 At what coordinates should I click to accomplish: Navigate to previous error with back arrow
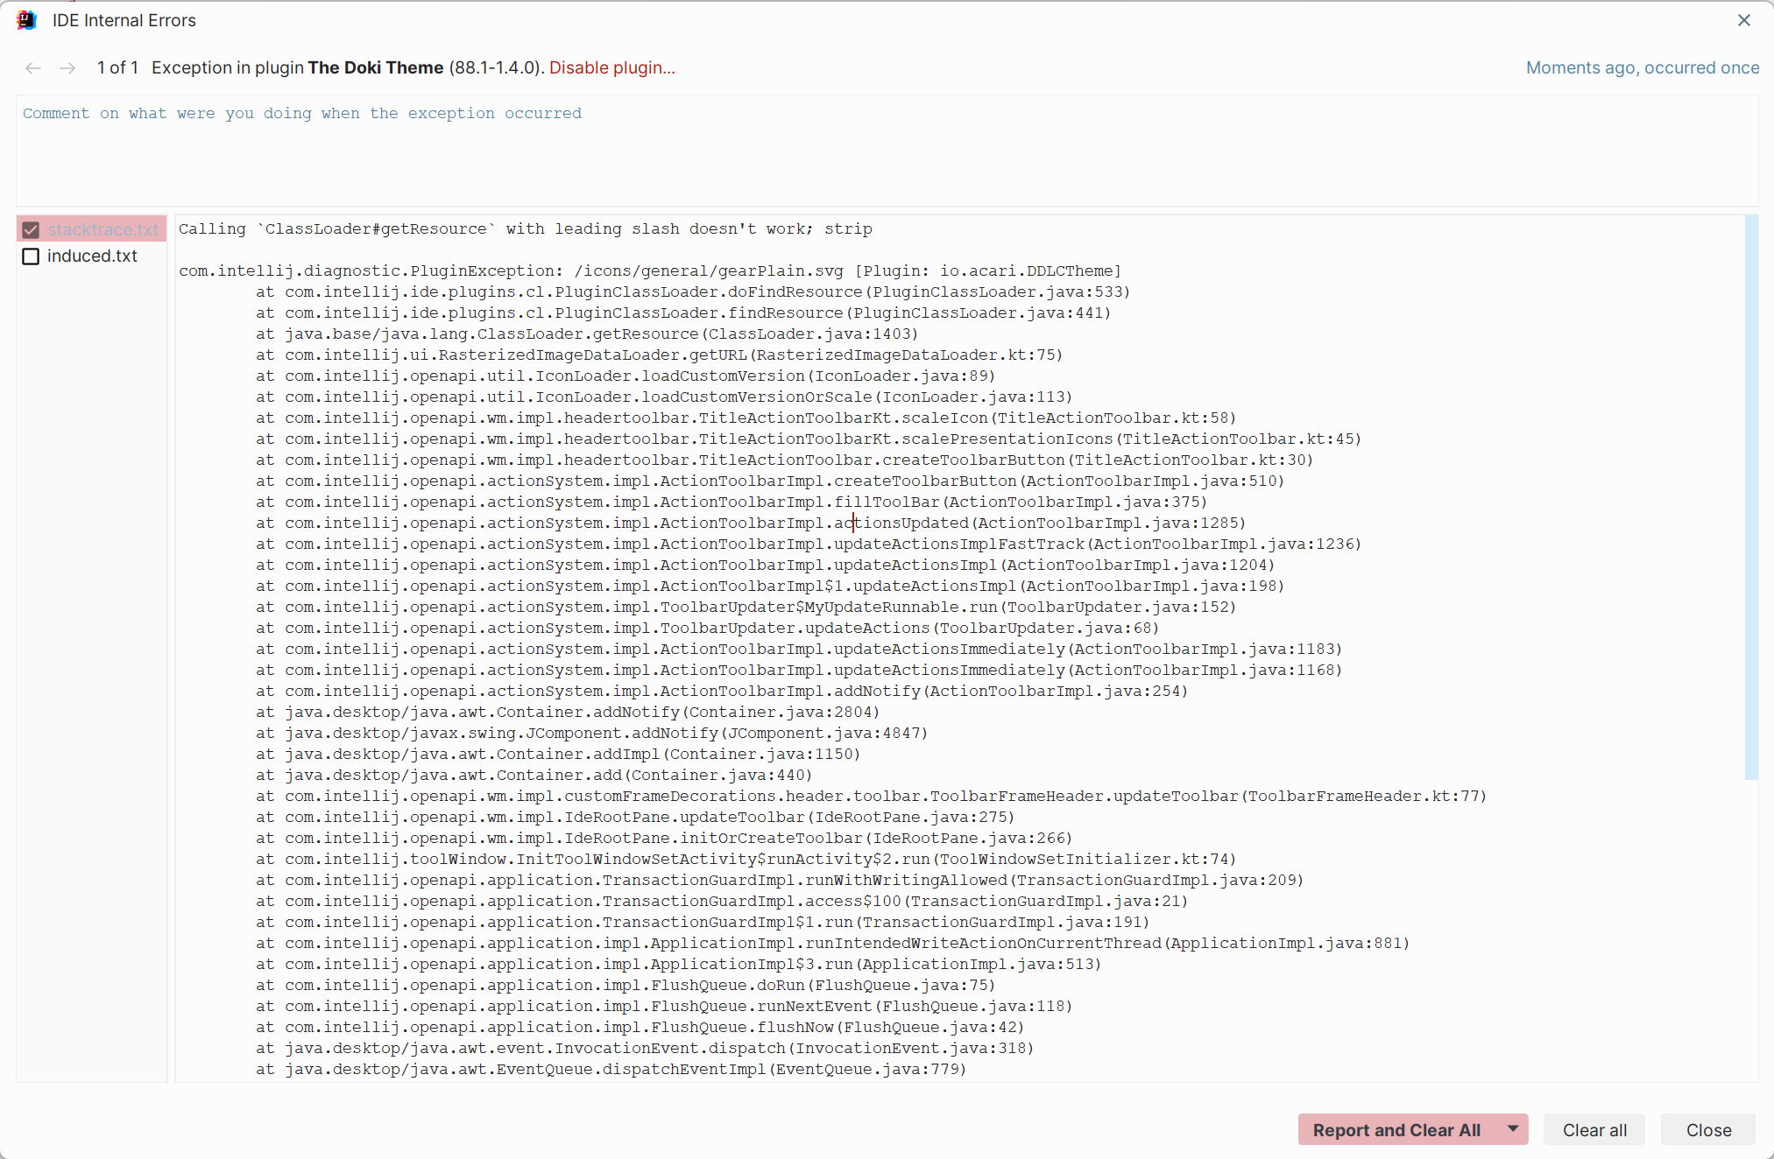pyautogui.click(x=33, y=67)
